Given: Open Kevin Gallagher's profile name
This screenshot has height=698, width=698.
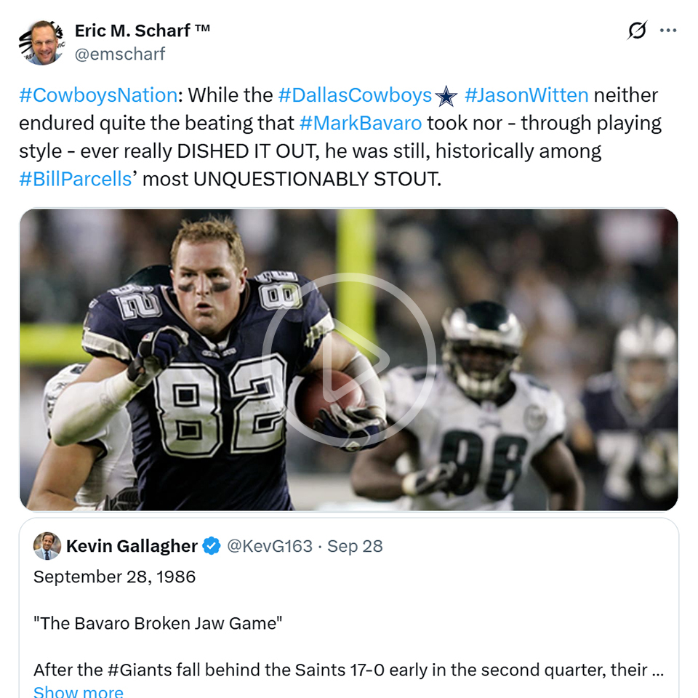Looking at the screenshot, I should click(132, 546).
